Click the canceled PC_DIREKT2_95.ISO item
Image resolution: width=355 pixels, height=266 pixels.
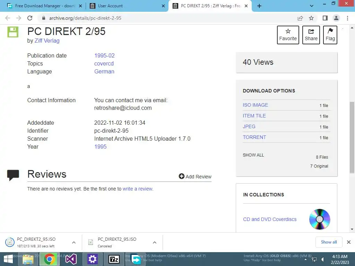click(x=117, y=242)
